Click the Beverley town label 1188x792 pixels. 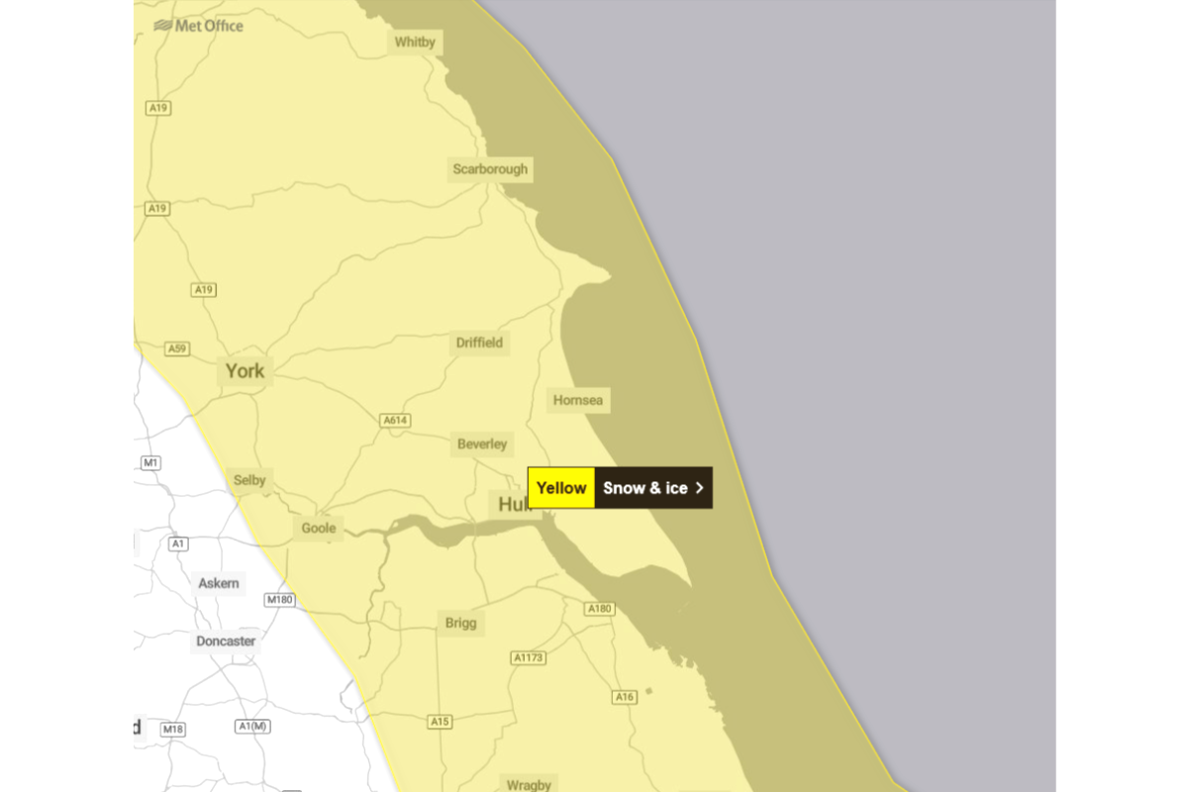[x=482, y=445]
